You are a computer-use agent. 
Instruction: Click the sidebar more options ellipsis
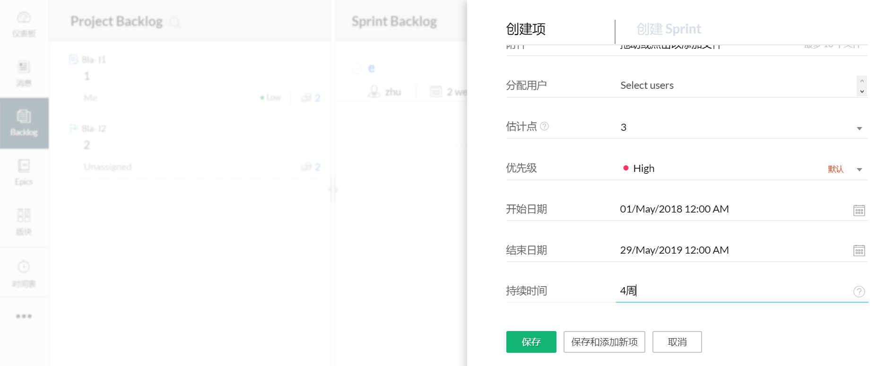pyautogui.click(x=24, y=316)
